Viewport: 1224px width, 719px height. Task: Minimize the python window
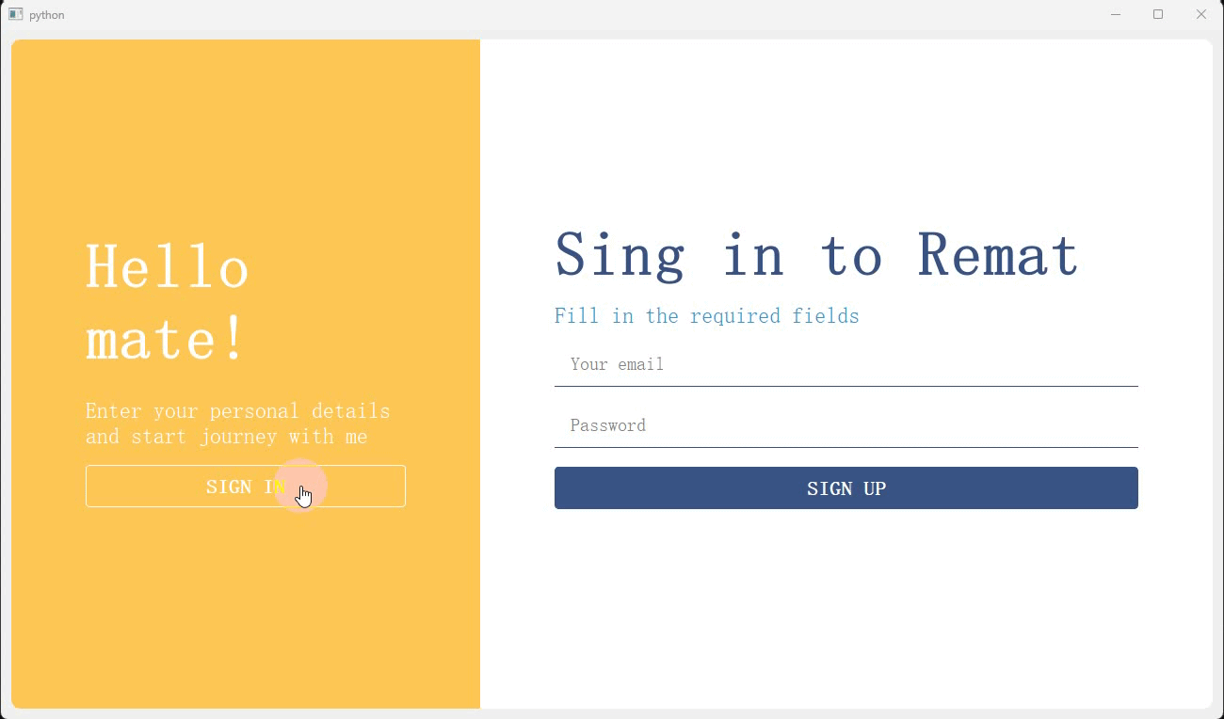(x=1116, y=14)
